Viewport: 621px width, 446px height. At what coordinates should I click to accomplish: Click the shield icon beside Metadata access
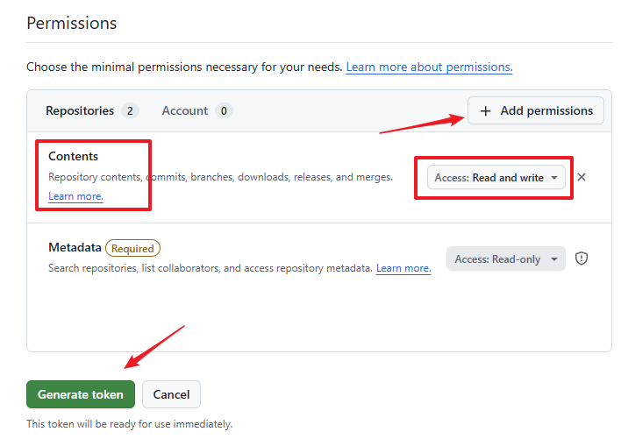582,258
